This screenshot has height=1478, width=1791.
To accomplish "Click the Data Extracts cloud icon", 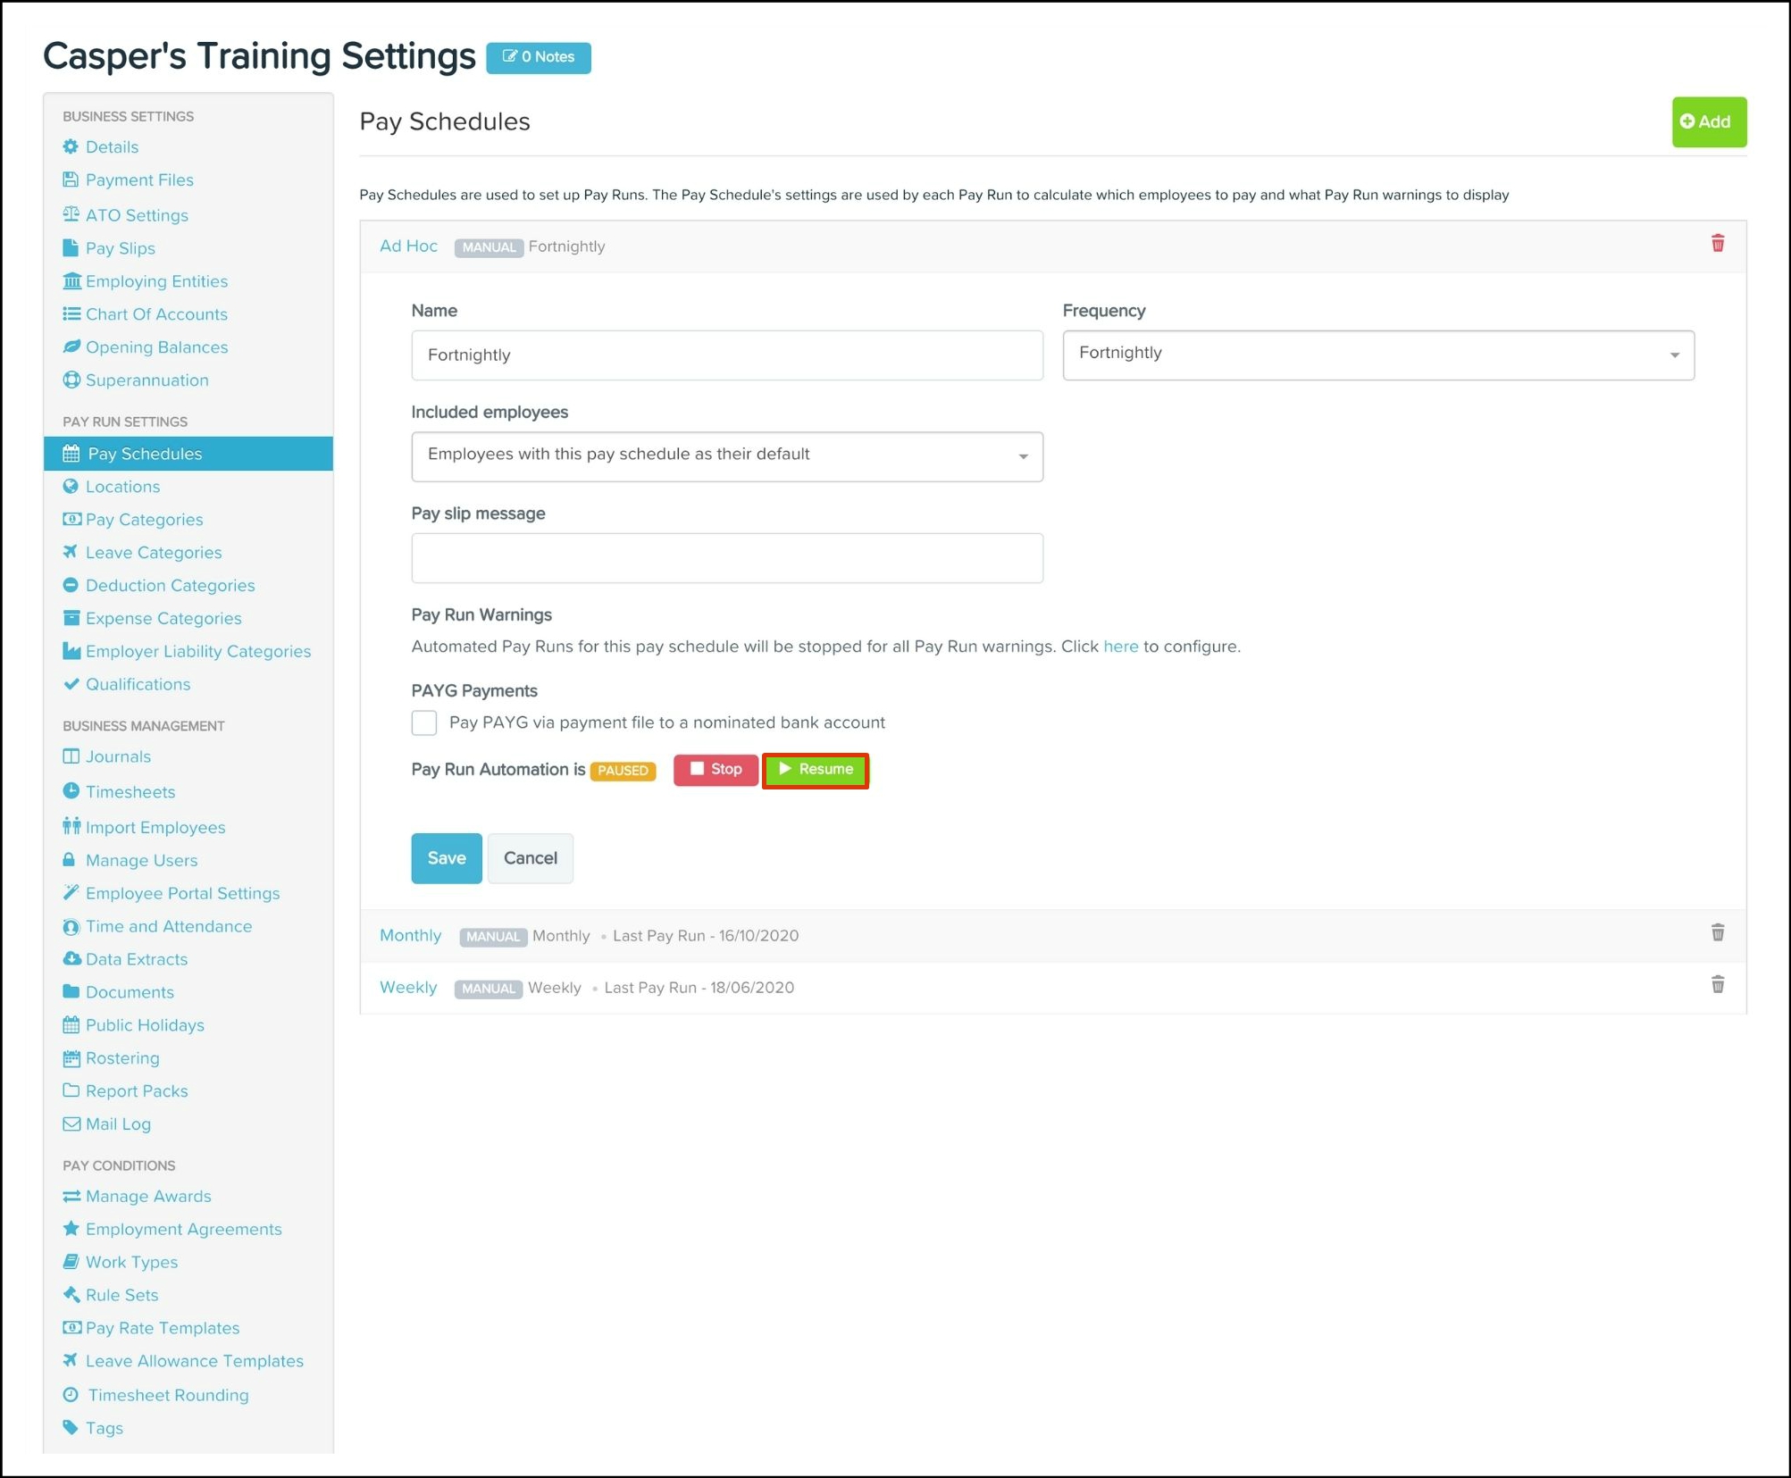I will pyautogui.click(x=71, y=958).
